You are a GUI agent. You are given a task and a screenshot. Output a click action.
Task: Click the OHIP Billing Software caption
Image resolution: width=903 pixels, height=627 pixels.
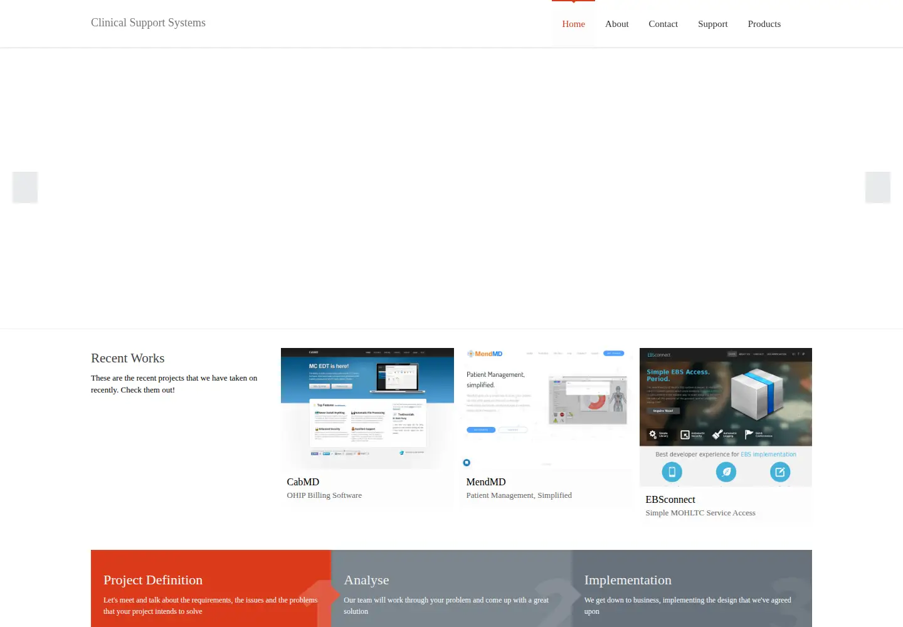324,495
